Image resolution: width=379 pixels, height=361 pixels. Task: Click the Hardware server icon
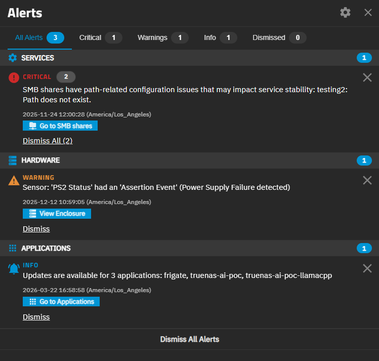click(13, 161)
